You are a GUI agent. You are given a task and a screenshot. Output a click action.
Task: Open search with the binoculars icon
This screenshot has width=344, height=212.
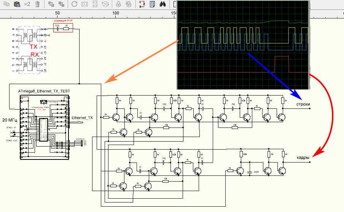click(x=162, y=5)
